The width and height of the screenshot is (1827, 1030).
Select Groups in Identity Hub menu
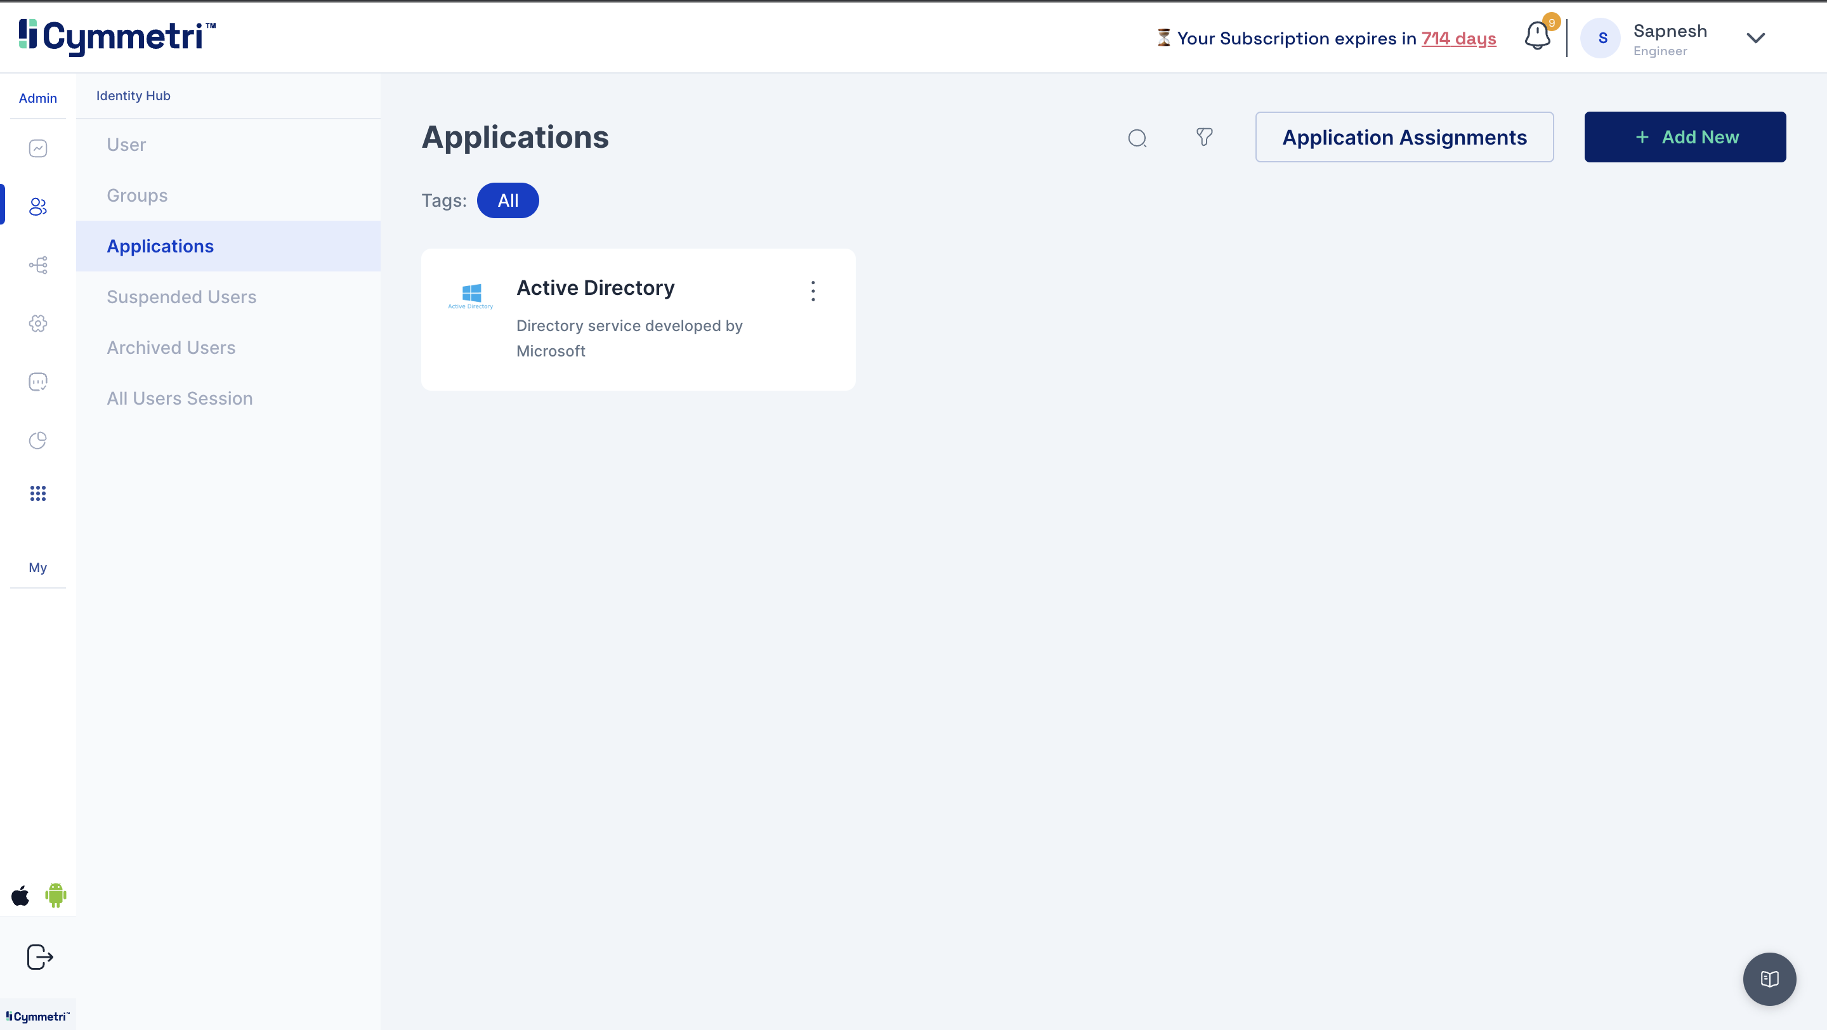[137, 195]
